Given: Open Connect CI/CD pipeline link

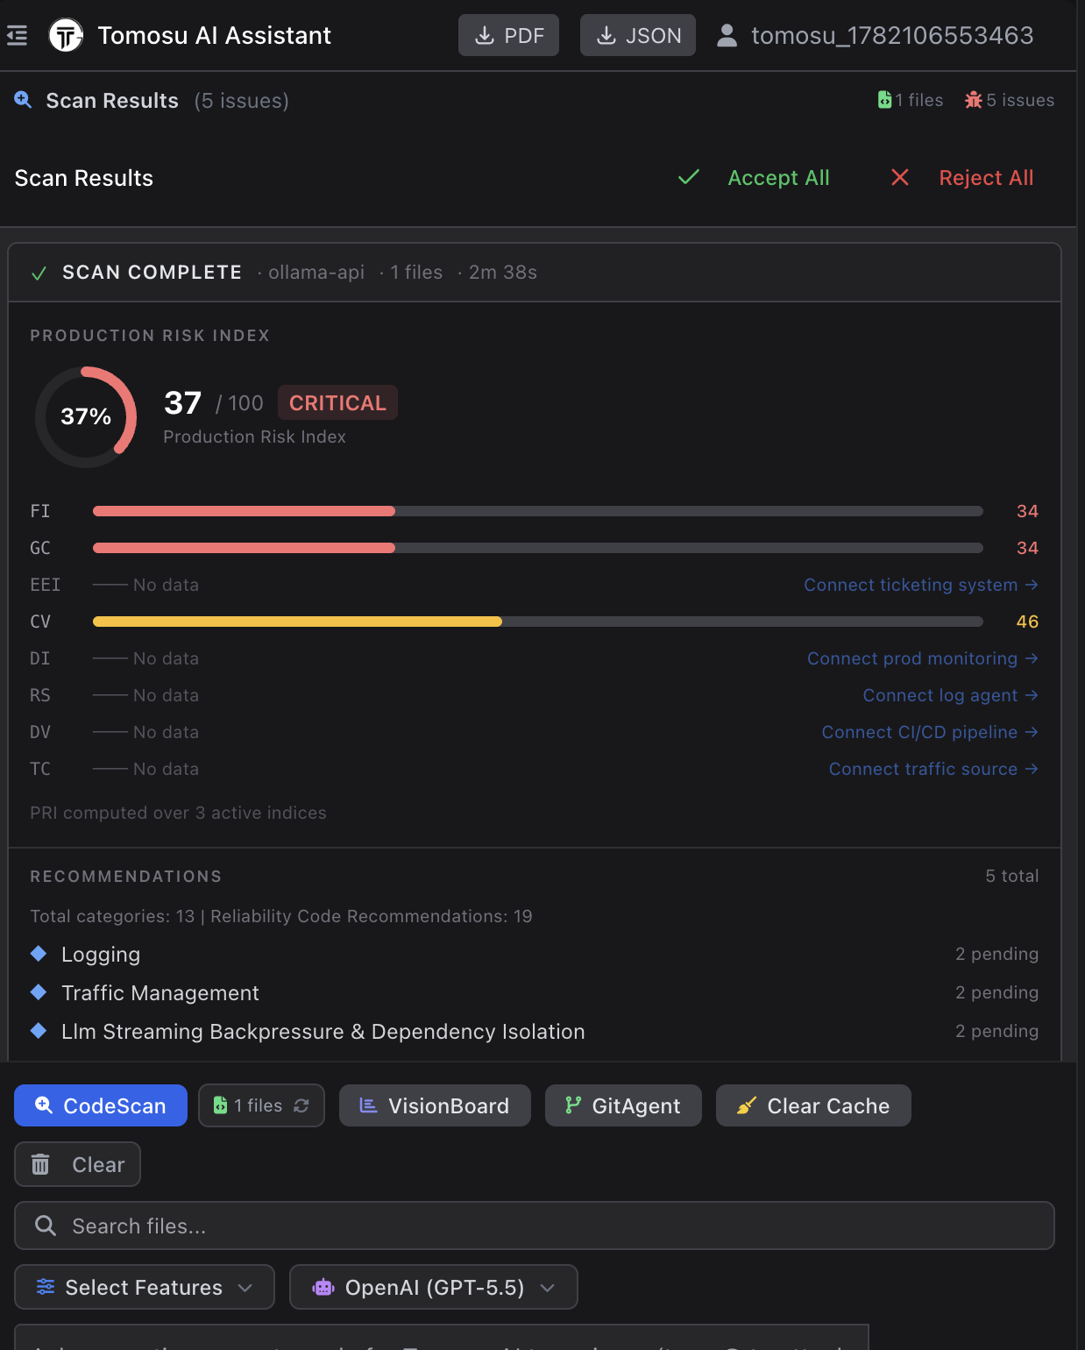Looking at the screenshot, I should pos(930,732).
